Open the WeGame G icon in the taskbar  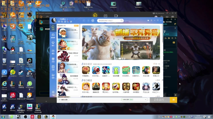[39, 117]
